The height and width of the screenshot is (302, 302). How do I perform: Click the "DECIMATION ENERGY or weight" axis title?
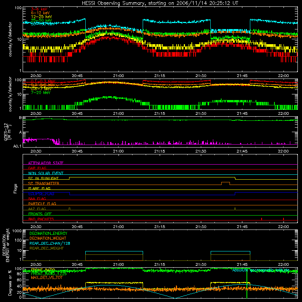[x=6, y=245]
